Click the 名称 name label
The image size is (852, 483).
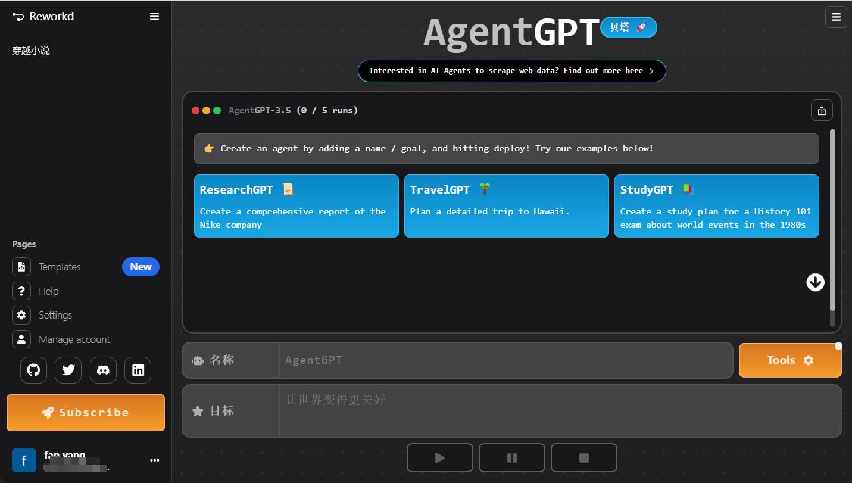[221, 360]
